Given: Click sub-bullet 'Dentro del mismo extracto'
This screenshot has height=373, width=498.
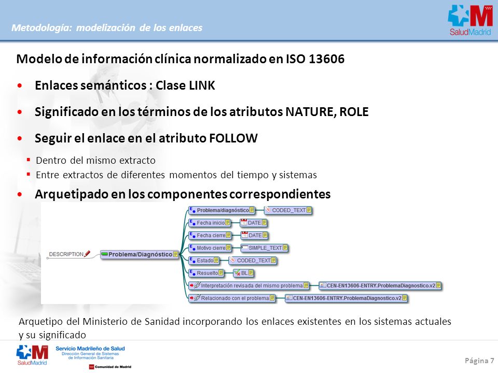Looking at the screenshot, I should [95, 161].
